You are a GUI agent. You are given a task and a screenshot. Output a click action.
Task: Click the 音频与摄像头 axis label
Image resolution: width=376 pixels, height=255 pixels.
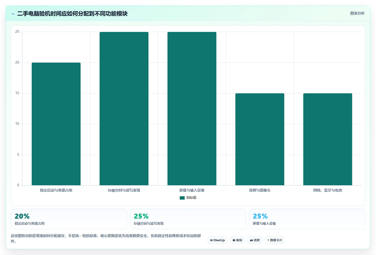260,190
